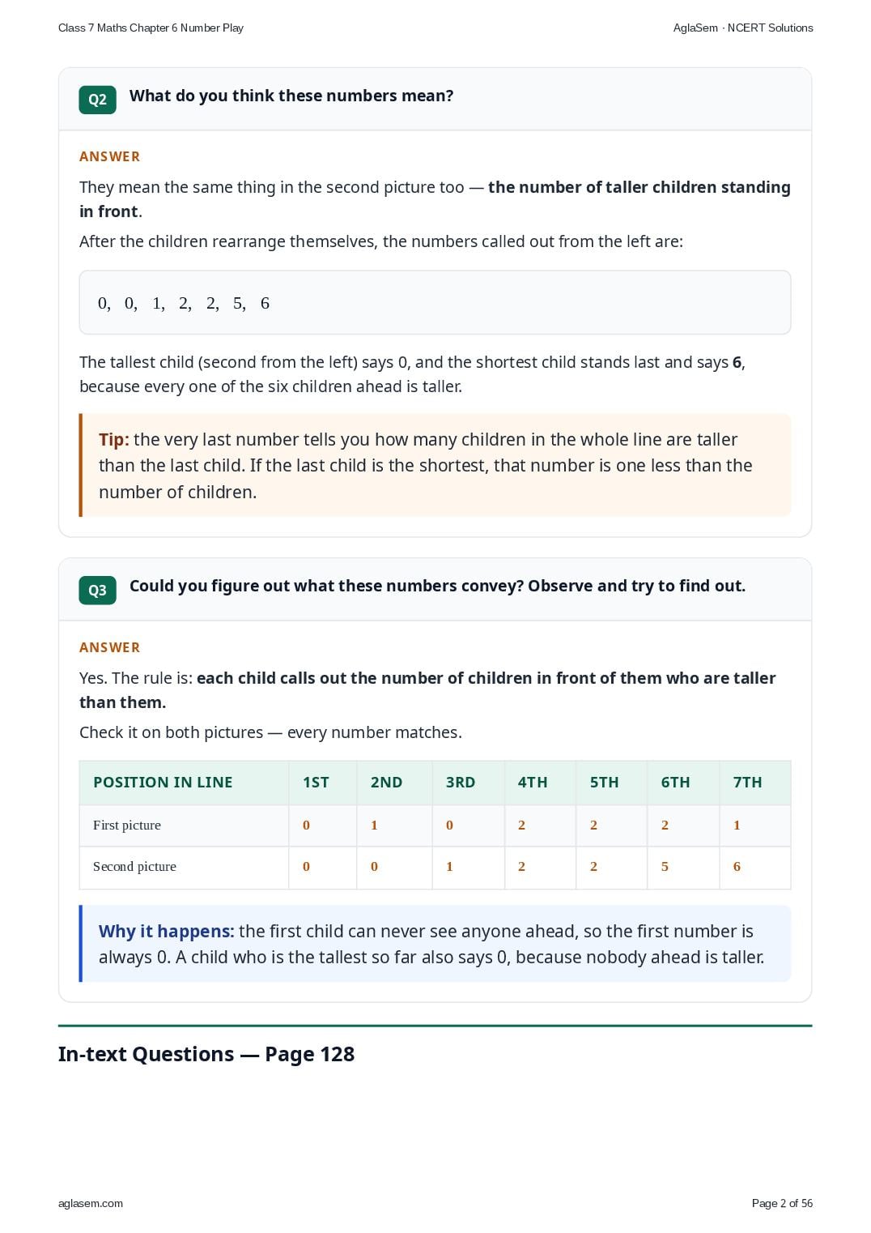The image size is (871, 1233).
Task: Click the AglaSem NCERT Solutions header text
Action: (x=743, y=28)
